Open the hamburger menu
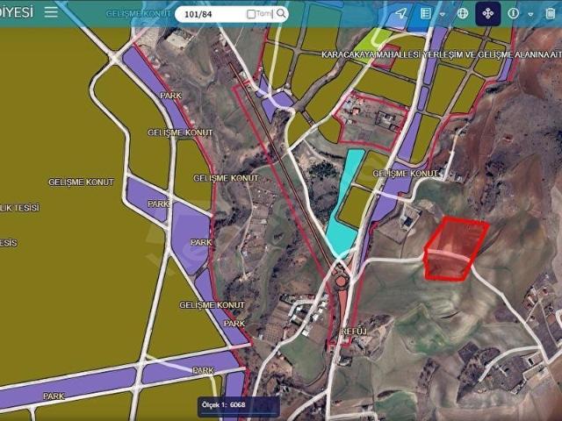 [51, 11]
